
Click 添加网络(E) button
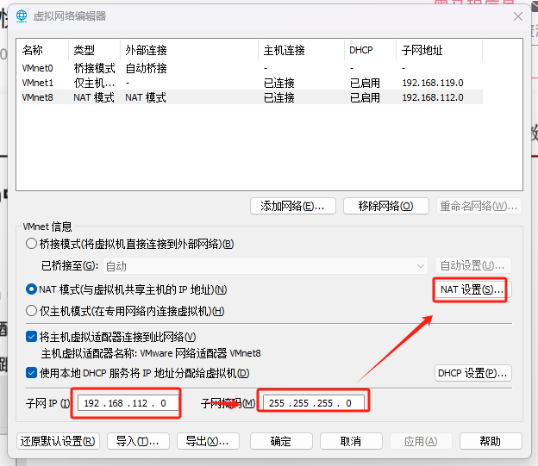coord(293,206)
